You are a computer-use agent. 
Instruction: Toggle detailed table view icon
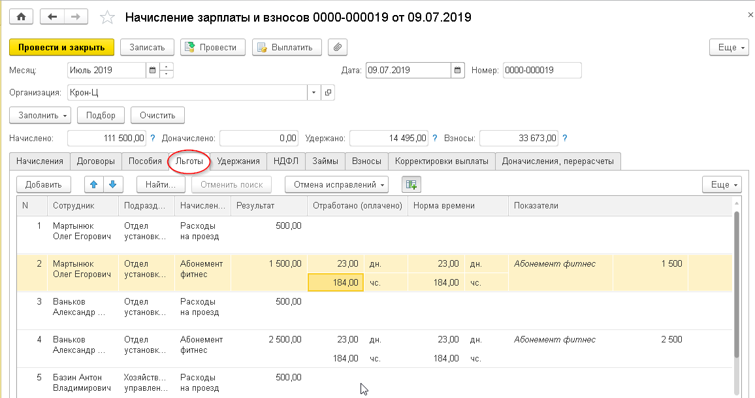pos(411,184)
